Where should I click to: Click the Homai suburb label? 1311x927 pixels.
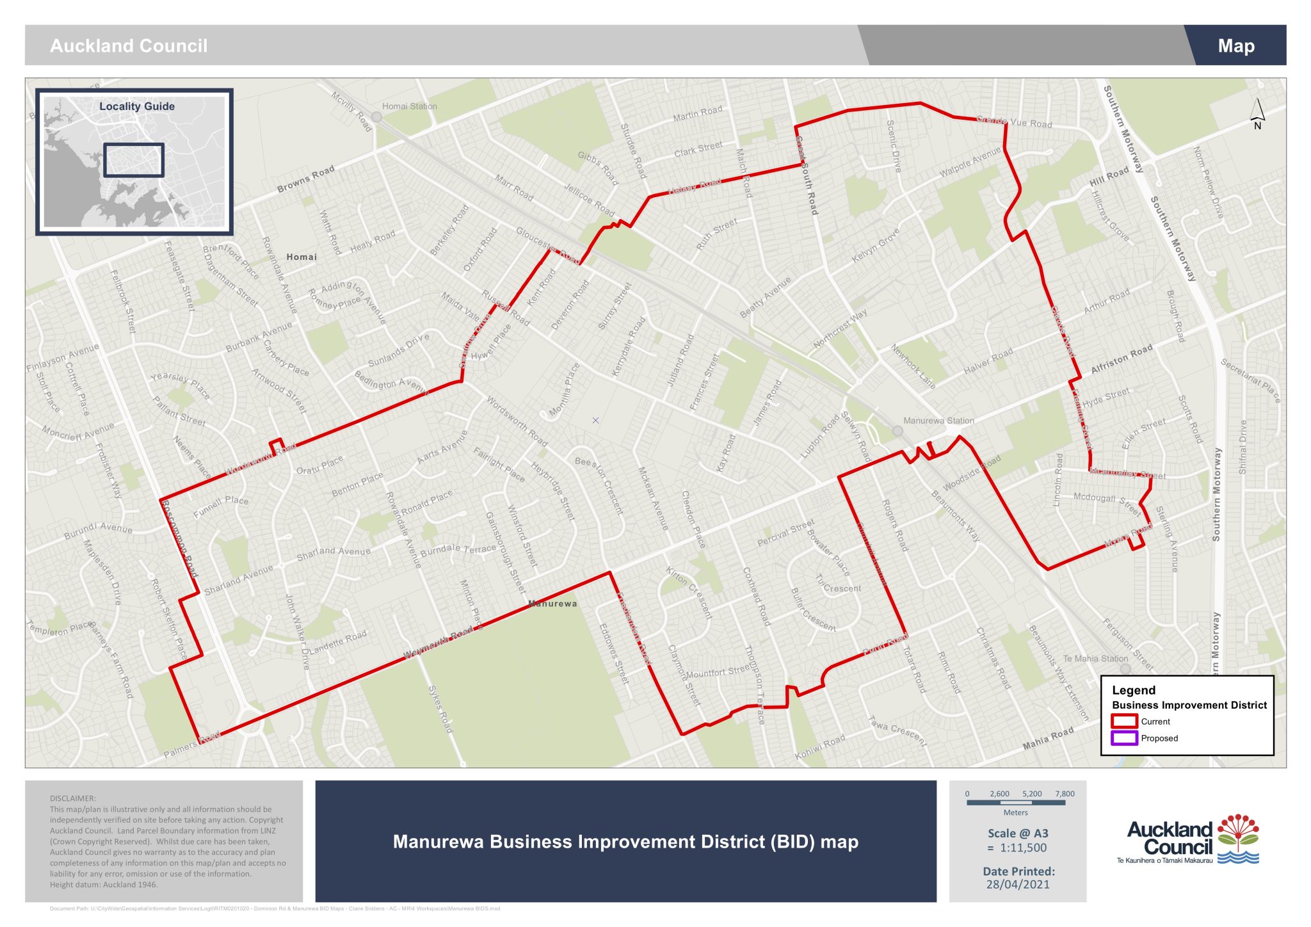[302, 257]
